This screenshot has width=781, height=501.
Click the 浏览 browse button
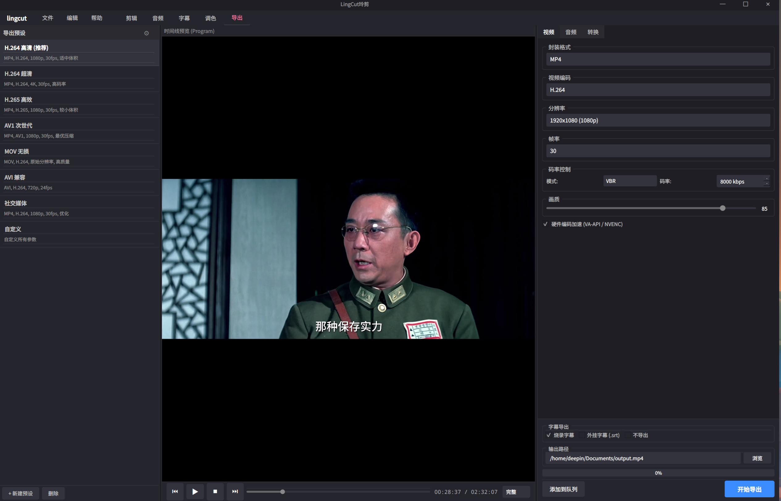[x=757, y=458]
